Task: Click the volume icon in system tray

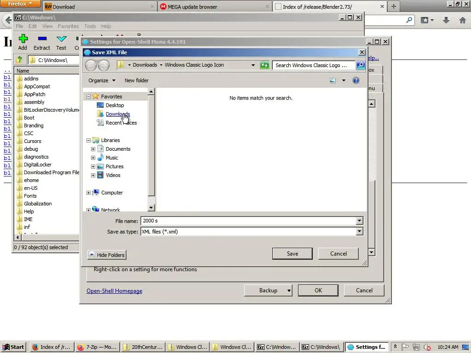Action: [427, 347]
